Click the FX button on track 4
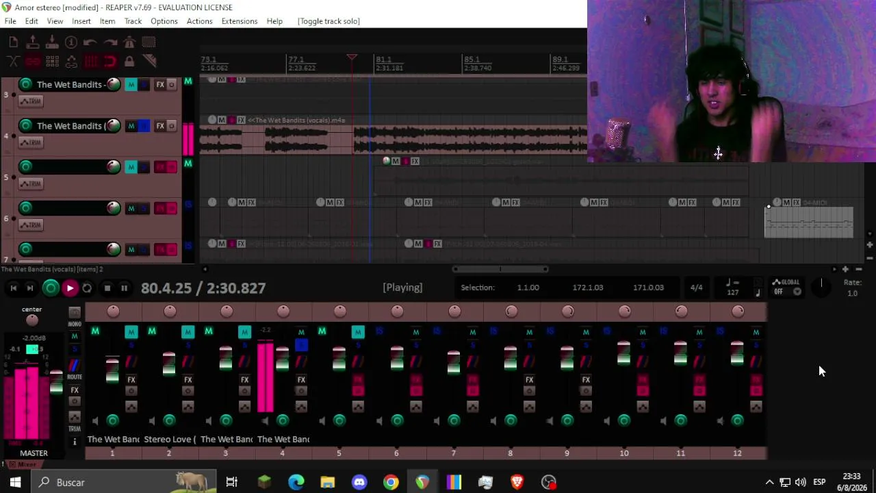Image resolution: width=876 pixels, height=493 pixels. coord(160,126)
